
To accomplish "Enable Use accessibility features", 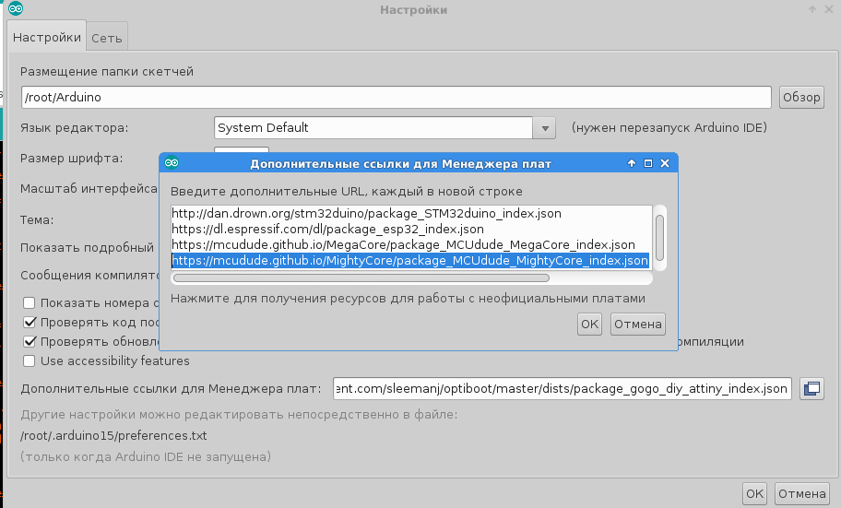I will tap(30, 360).
